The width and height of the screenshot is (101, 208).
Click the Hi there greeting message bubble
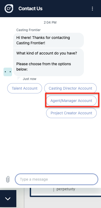pos(48,40)
